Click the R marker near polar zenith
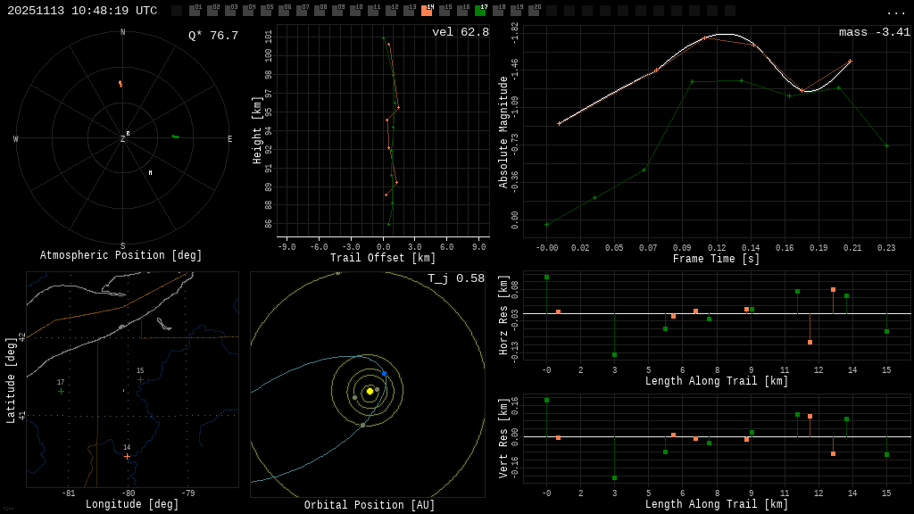The image size is (914, 514). (x=129, y=134)
